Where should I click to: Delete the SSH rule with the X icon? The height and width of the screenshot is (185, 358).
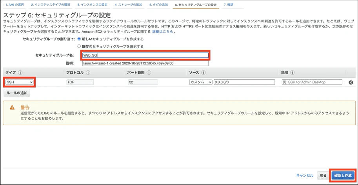tap(351, 82)
